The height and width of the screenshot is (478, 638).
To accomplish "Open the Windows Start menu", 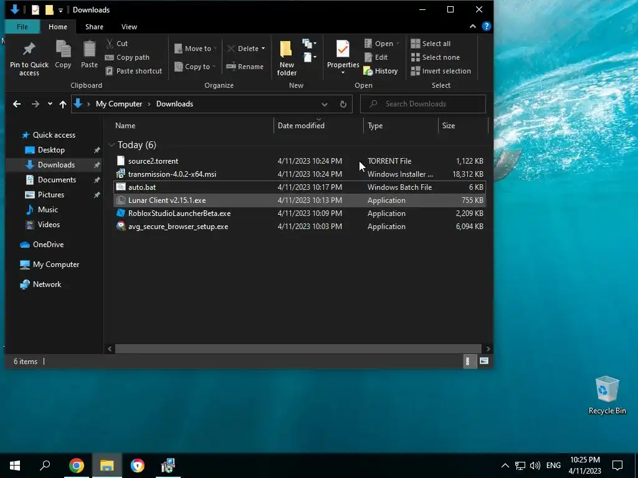I will [x=15, y=466].
